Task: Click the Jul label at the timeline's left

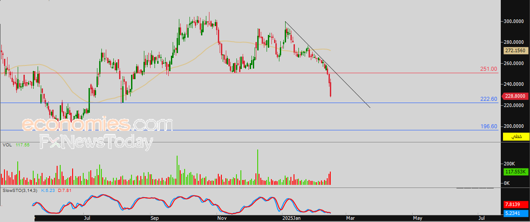Action: click(x=87, y=218)
